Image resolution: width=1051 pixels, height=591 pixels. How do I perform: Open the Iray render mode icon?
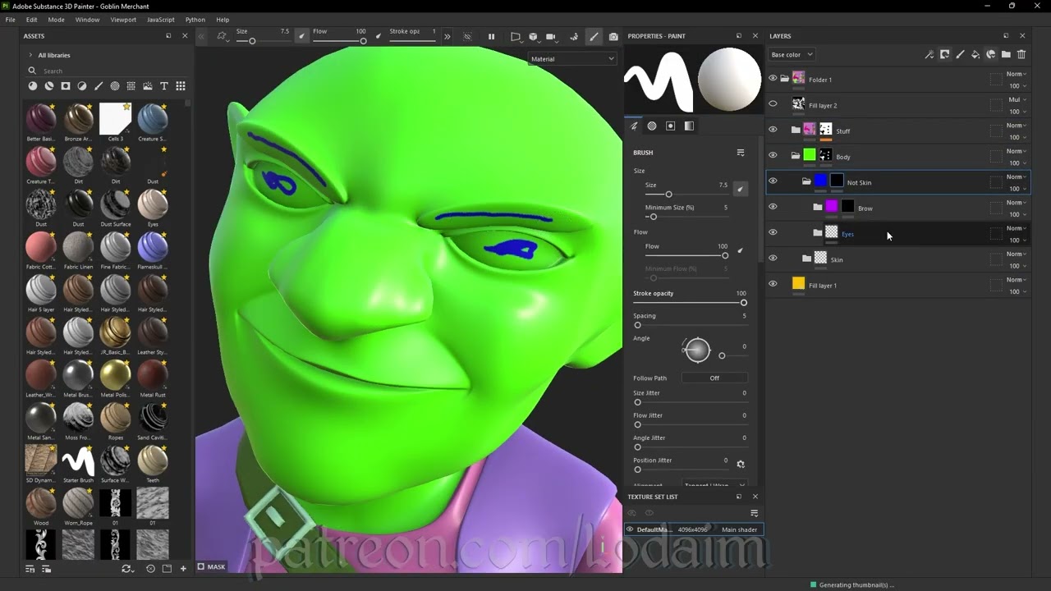(573, 36)
